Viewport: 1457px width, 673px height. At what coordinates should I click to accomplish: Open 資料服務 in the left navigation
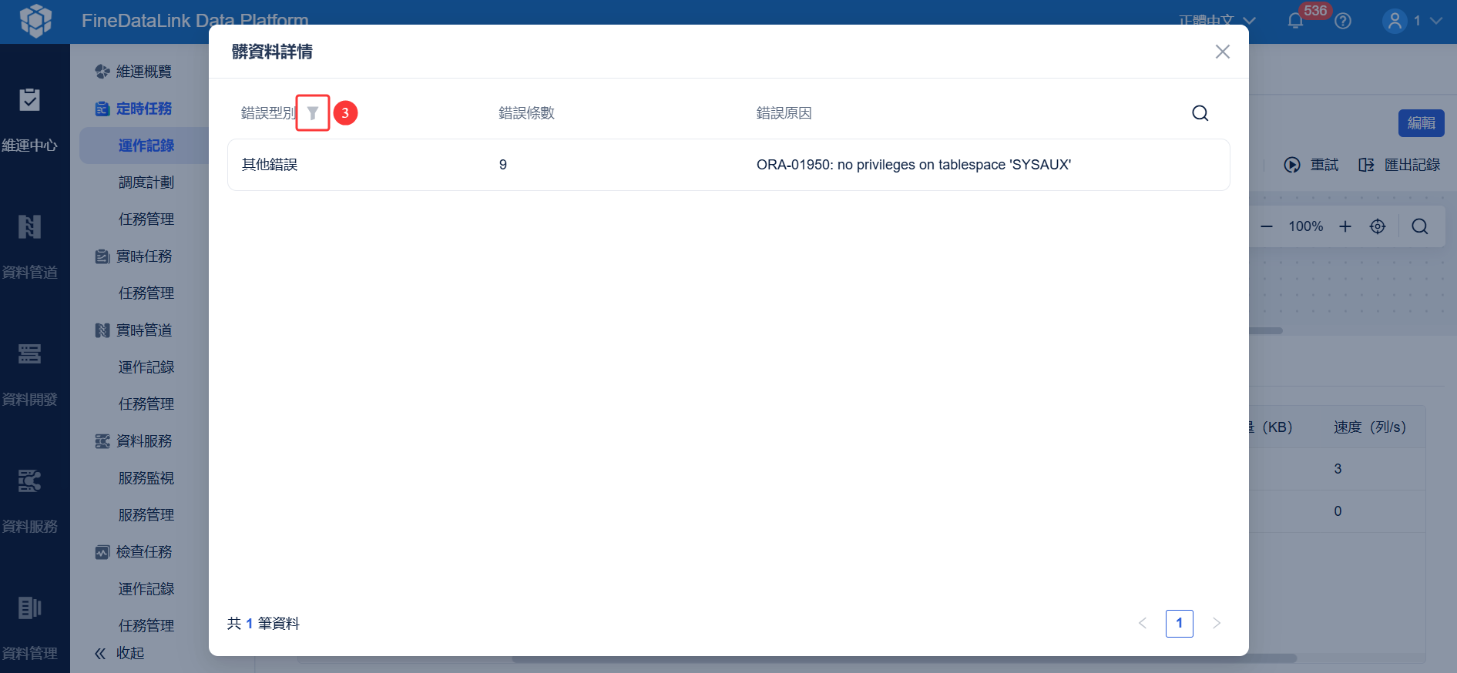click(29, 501)
